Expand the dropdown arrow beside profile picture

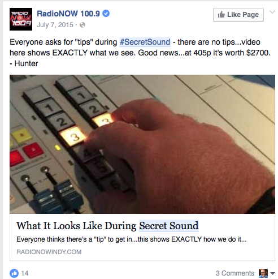[x=273, y=273]
